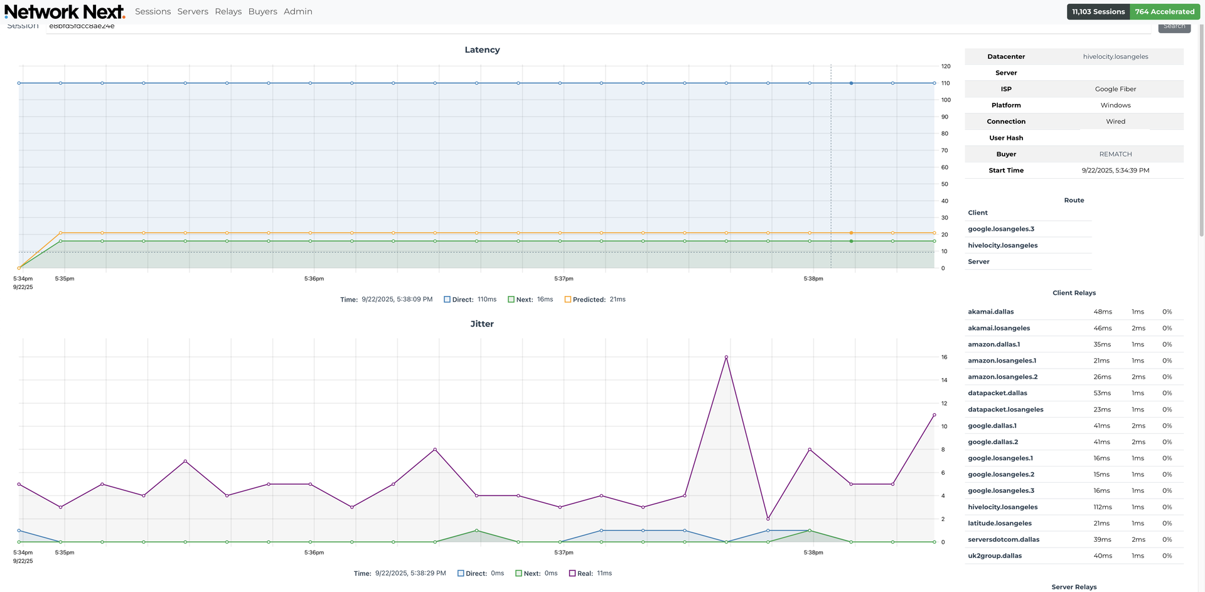Click the 16 jitter peak on Real line
Viewport: 1205px width, 592px height.
tap(726, 357)
